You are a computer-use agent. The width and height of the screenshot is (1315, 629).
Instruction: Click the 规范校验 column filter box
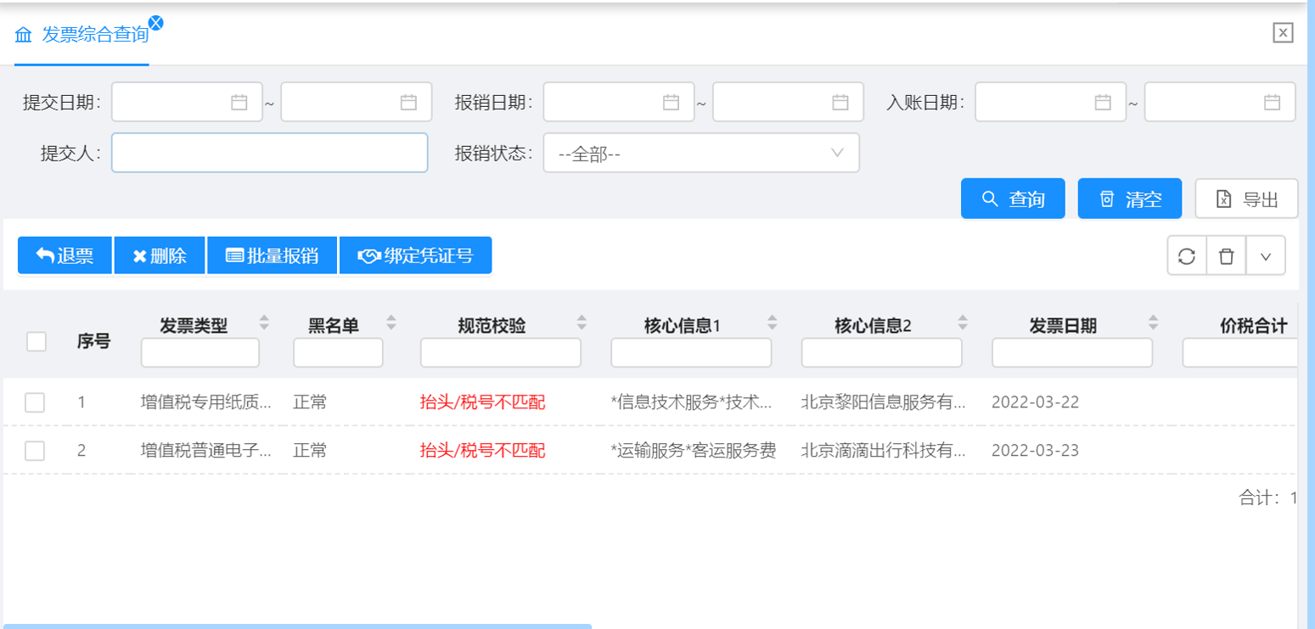click(501, 353)
